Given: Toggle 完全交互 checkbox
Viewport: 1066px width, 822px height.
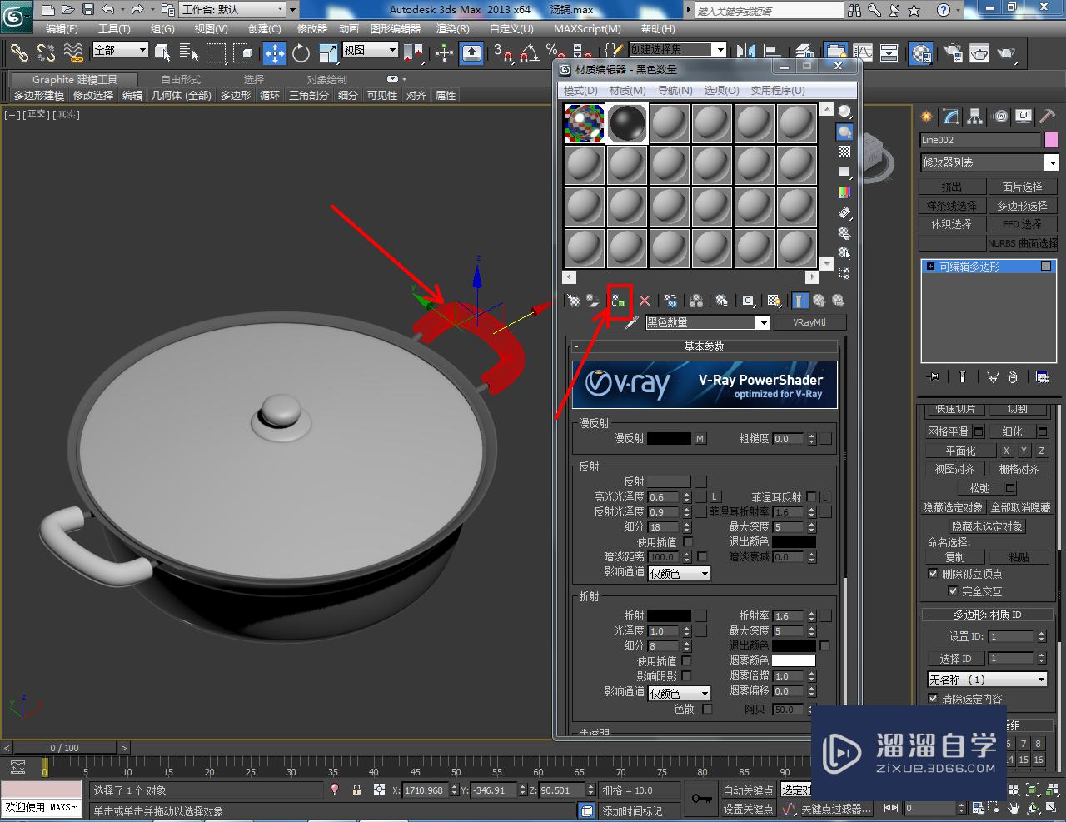Looking at the screenshot, I should [953, 591].
